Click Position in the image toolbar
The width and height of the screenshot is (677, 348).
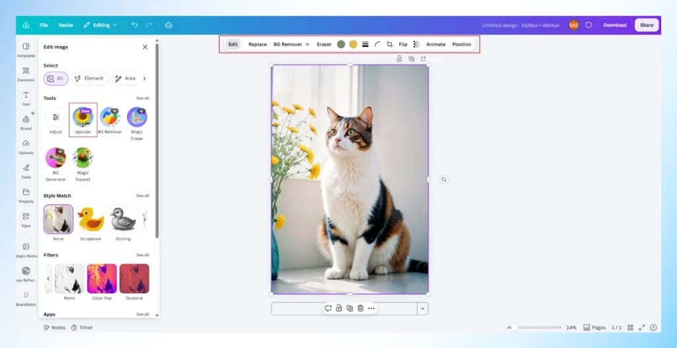(461, 44)
